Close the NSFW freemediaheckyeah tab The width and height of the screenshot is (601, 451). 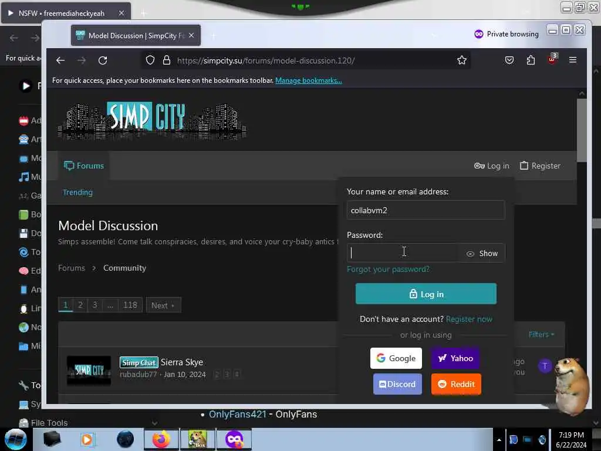121,13
